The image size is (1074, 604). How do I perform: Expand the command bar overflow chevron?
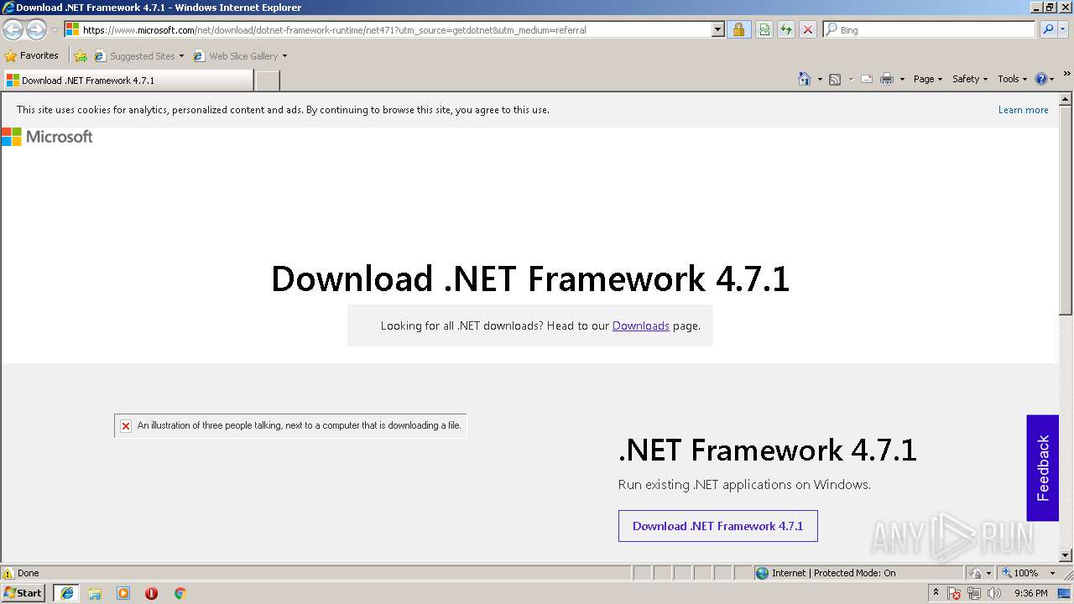tap(1067, 75)
